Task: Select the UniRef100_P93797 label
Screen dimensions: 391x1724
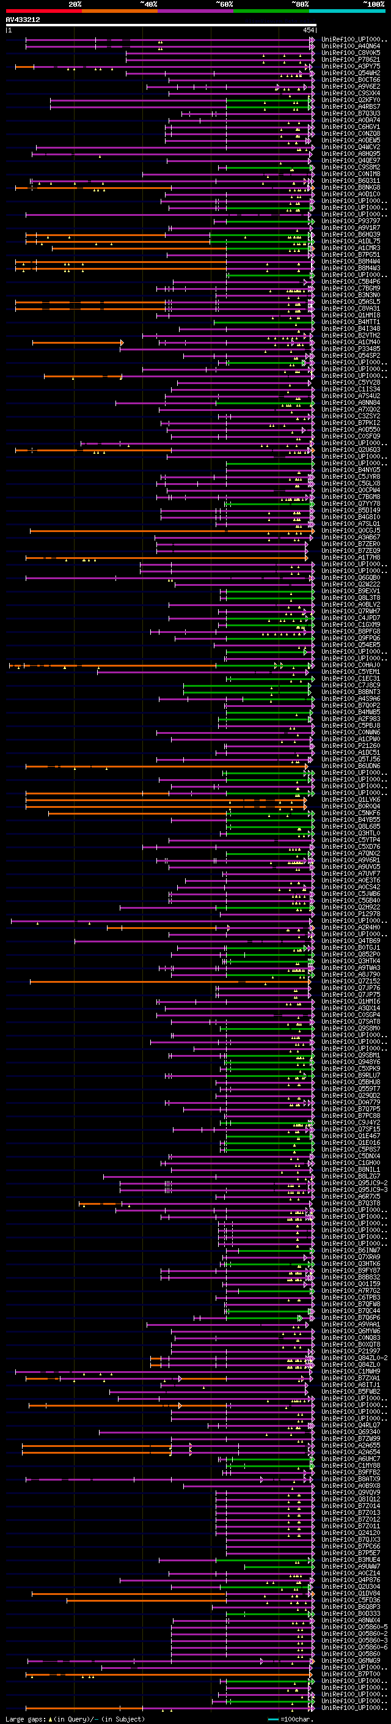Action: tap(350, 221)
